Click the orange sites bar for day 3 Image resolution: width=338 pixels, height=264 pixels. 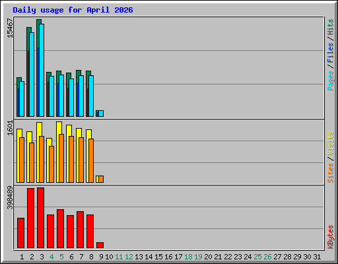click(42, 159)
